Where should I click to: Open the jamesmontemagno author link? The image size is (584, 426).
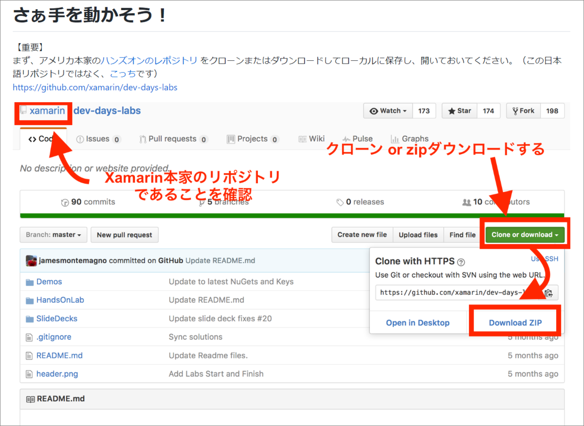[73, 261]
